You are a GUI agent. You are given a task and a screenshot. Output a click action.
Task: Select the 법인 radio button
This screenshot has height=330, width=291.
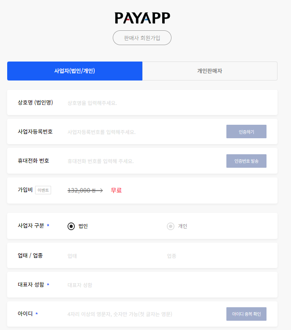(71, 226)
